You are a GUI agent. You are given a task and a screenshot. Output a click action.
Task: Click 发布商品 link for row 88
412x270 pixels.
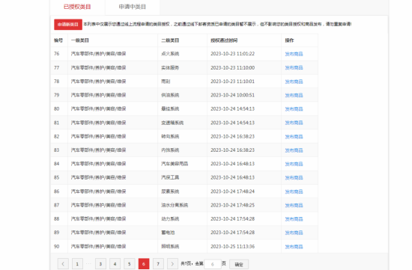[x=294, y=219]
